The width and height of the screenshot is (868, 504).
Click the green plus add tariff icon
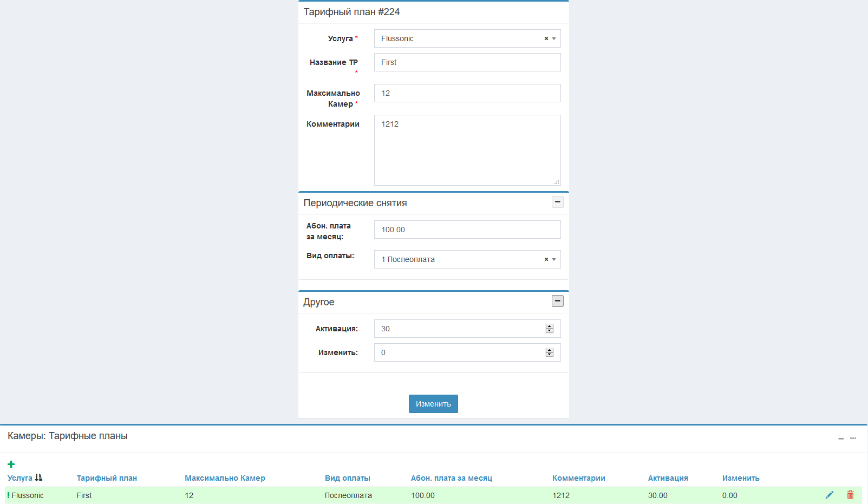pyautogui.click(x=11, y=464)
